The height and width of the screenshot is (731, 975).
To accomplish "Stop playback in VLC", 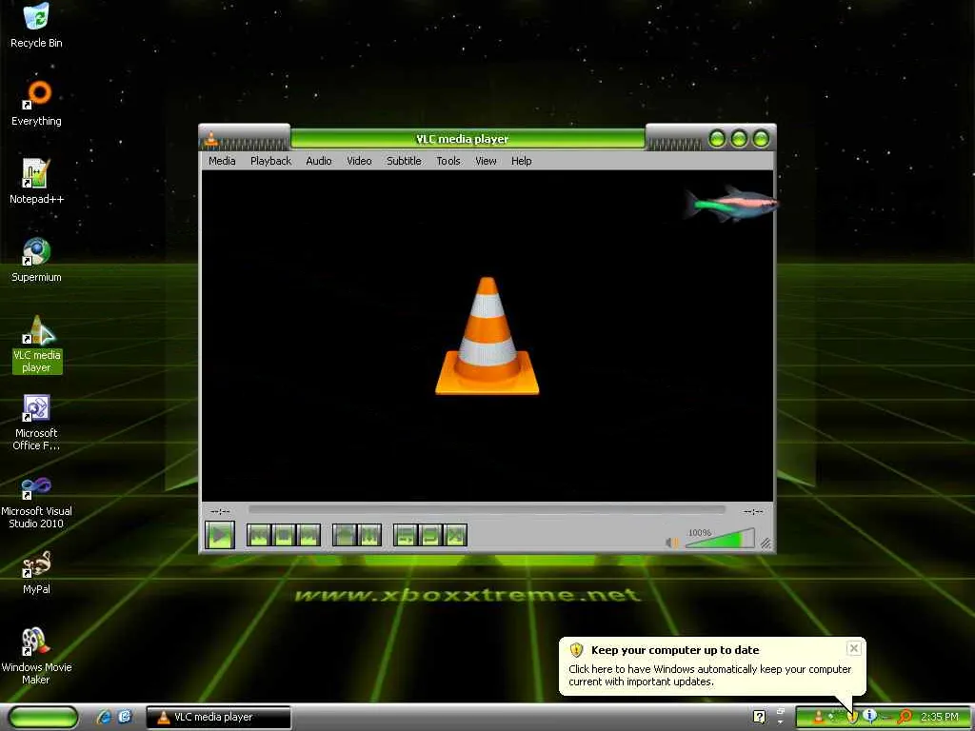I will coord(284,535).
